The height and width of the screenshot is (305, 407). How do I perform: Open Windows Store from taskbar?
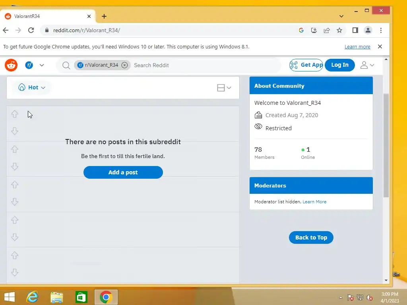(x=81, y=297)
